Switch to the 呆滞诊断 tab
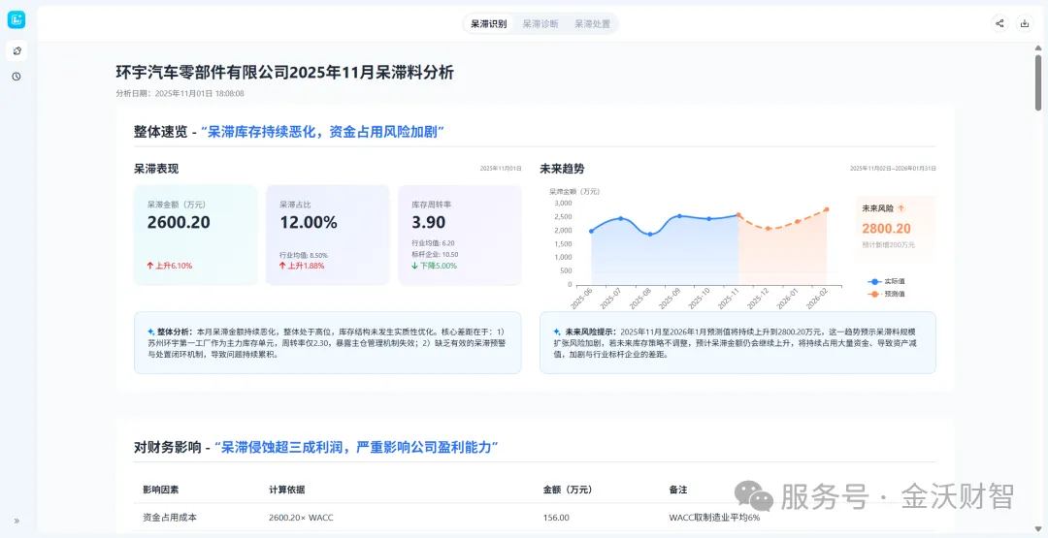The height and width of the screenshot is (538, 1048). [540, 24]
